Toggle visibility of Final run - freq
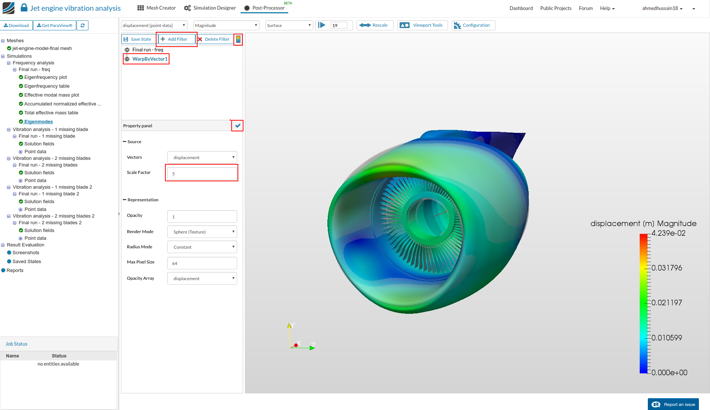Viewport: 710px width, 410px height. 127,50
